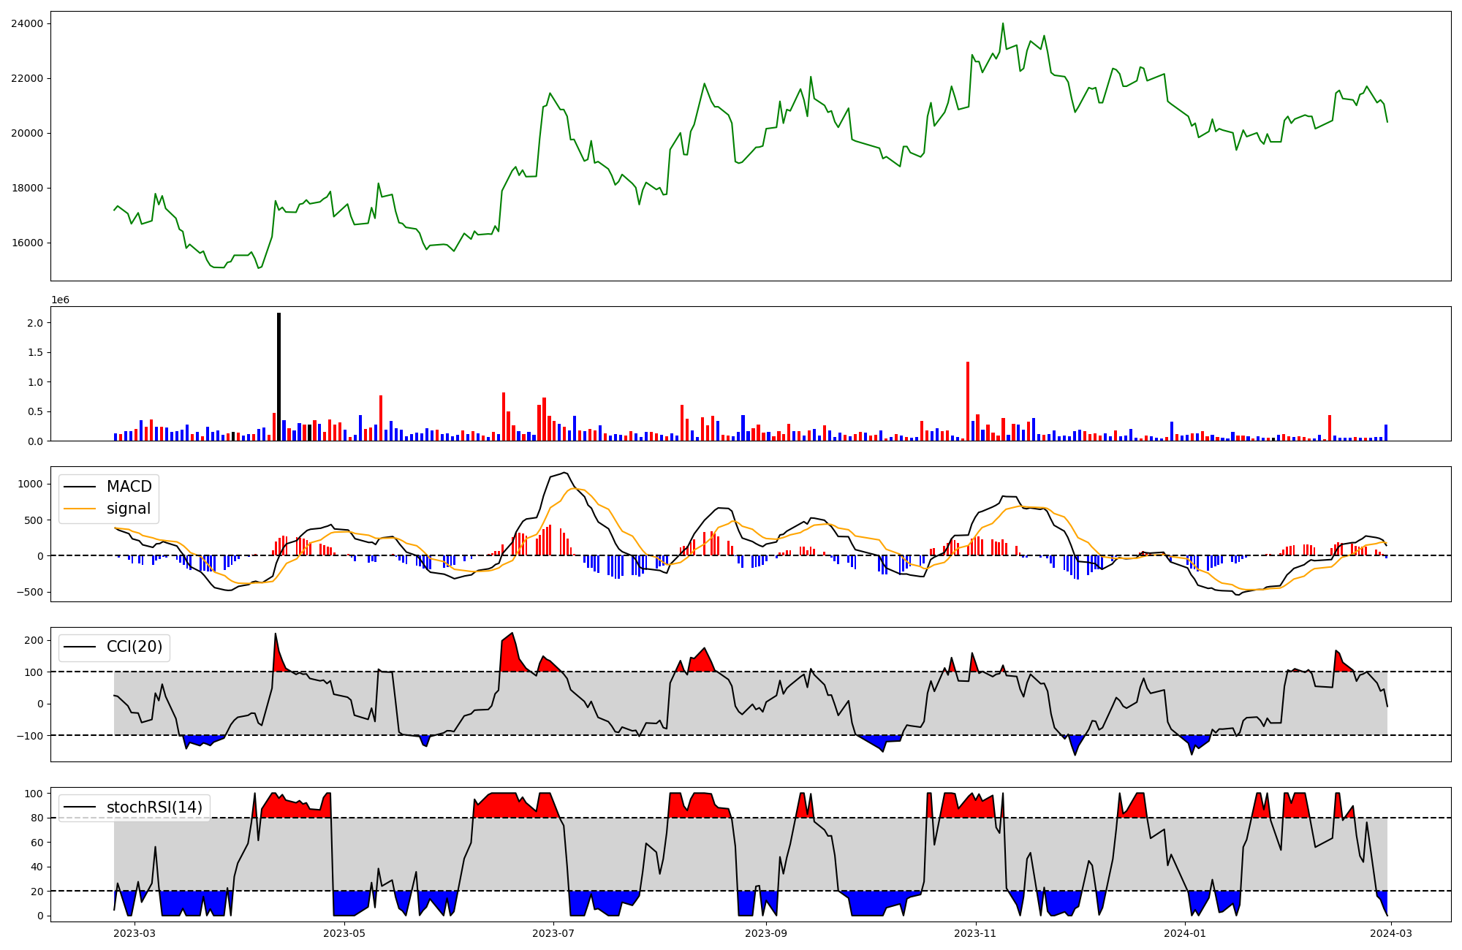Click the 2024-03 x-axis date label
The height and width of the screenshot is (950, 1462).
point(1391,932)
